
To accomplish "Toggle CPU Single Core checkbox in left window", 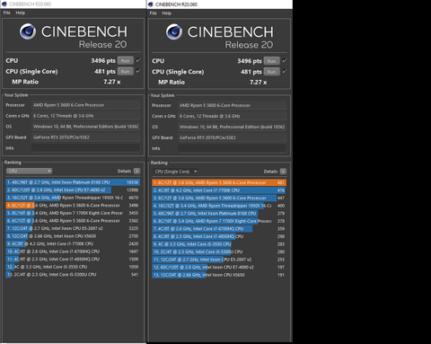I will click(138, 71).
